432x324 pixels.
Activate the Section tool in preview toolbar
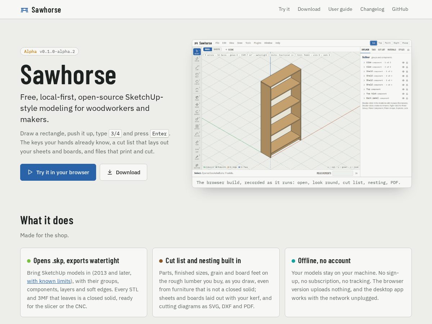pos(197,166)
